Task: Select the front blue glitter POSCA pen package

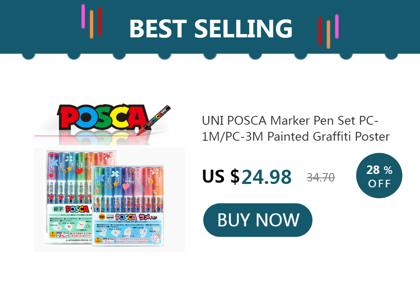Action: 128,206
